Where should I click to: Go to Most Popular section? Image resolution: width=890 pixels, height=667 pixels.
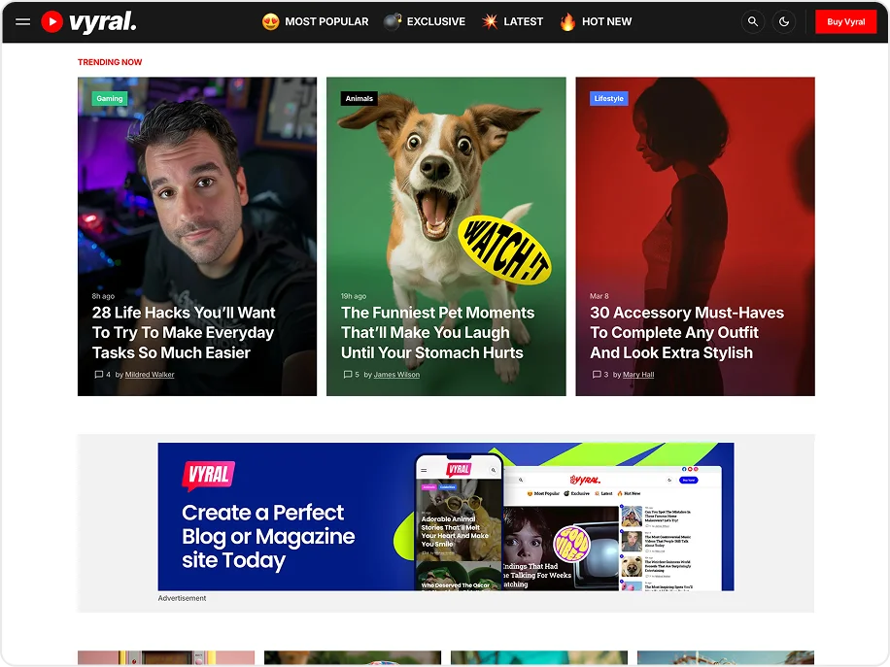coord(326,22)
